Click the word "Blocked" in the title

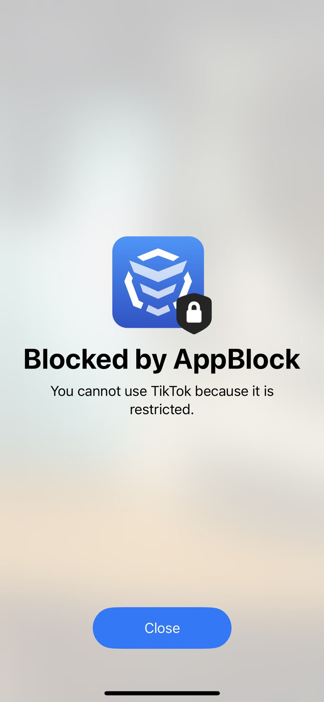click(x=76, y=359)
